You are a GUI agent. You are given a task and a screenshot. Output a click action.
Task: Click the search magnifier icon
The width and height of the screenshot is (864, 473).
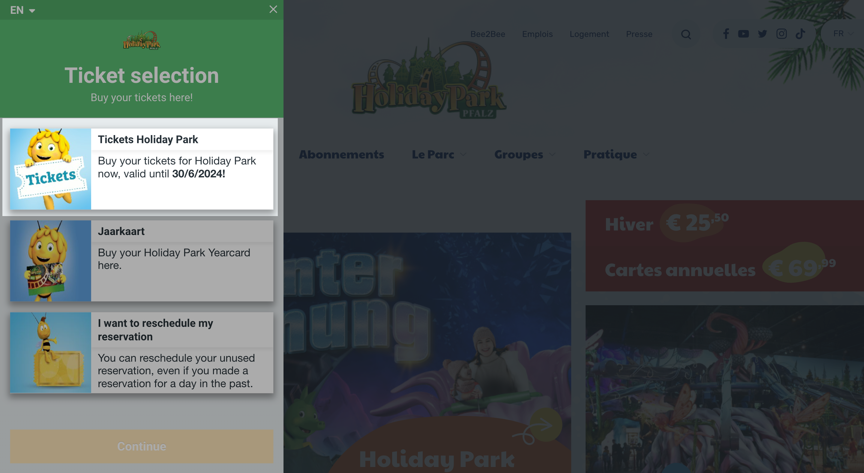686,34
